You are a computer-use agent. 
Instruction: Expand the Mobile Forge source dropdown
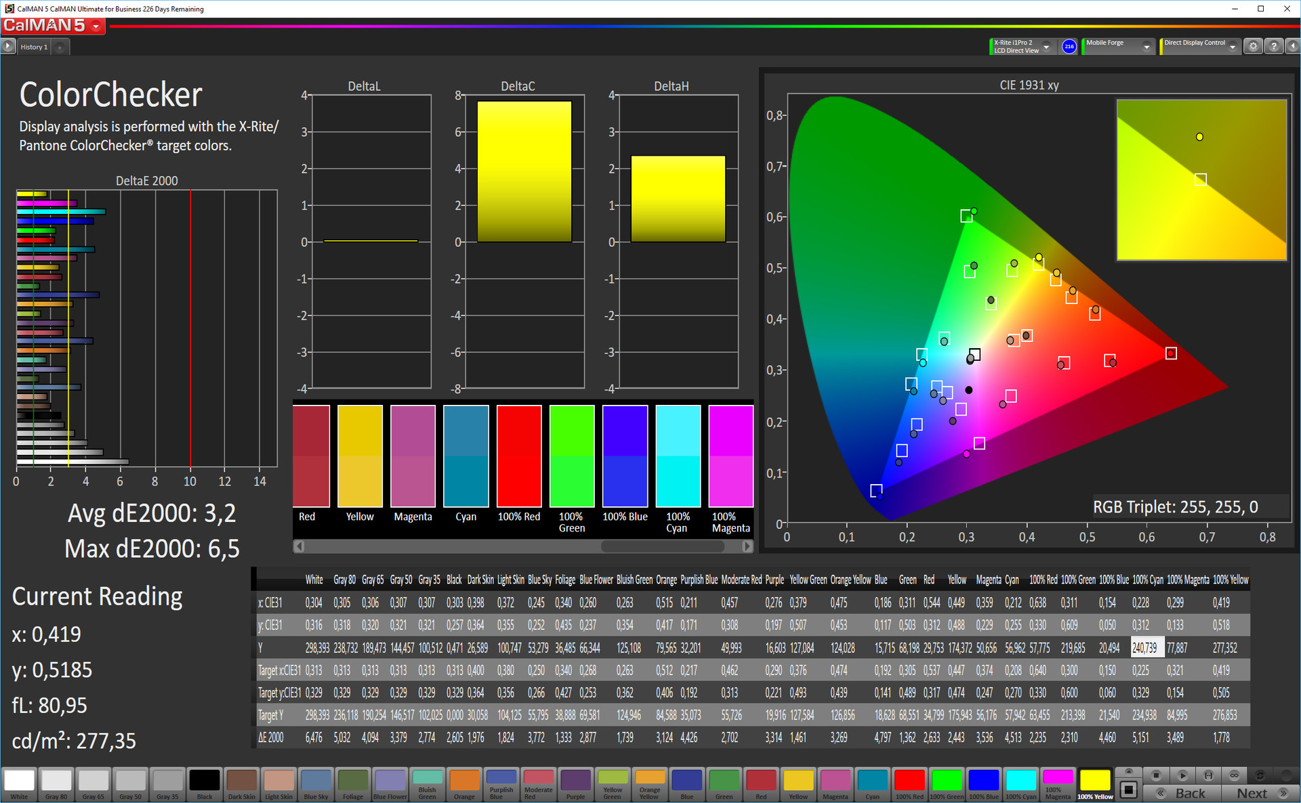point(1146,47)
